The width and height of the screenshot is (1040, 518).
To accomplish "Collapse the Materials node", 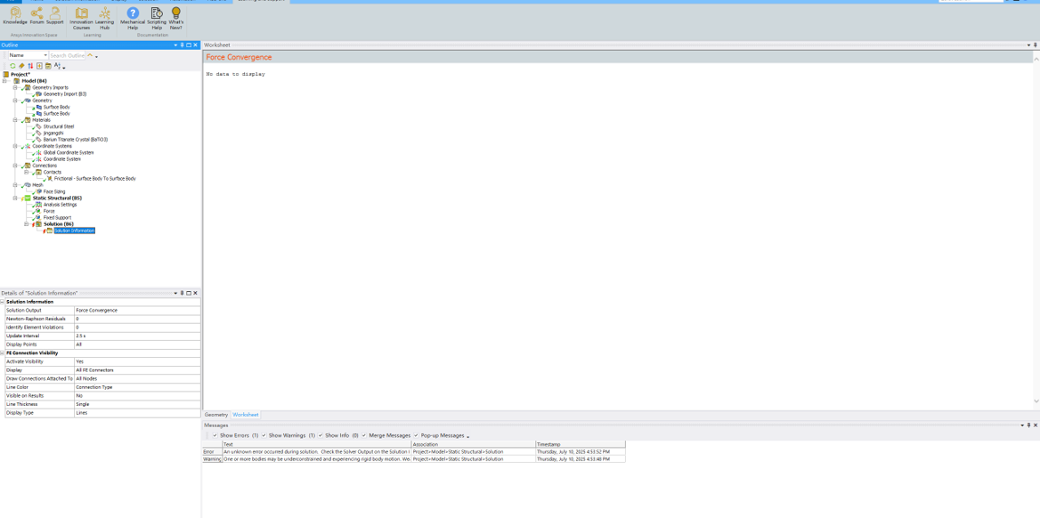I will (x=15, y=120).
